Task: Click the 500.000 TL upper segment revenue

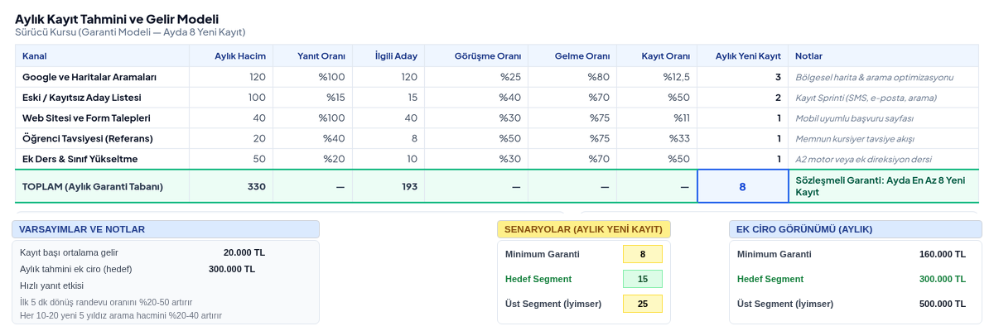Action: 943,304
